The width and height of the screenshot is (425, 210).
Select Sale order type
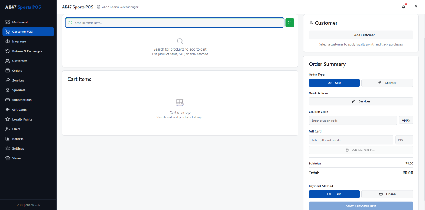click(x=334, y=83)
